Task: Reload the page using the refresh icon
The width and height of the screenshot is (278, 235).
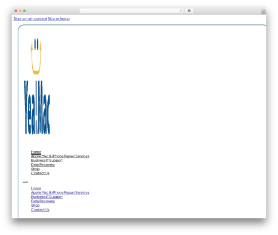Action: [181, 11]
